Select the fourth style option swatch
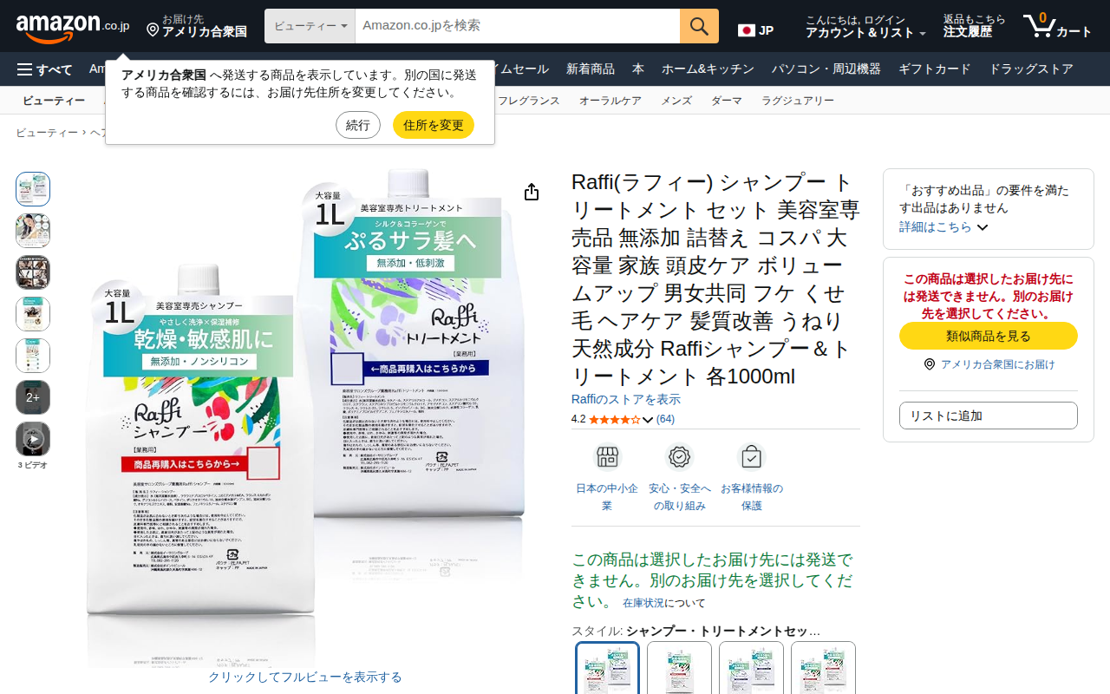The width and height of the screenshot is (1110, 694). (x=823, y=669)
